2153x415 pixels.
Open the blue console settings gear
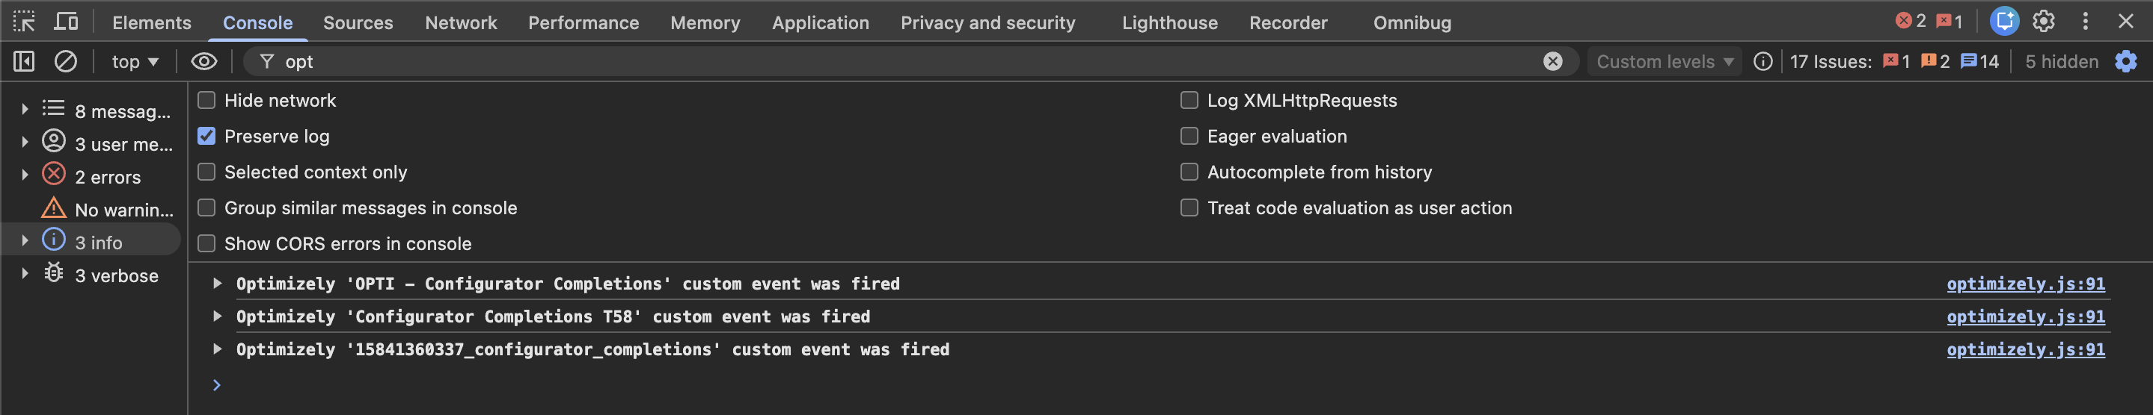(2125, 62)
